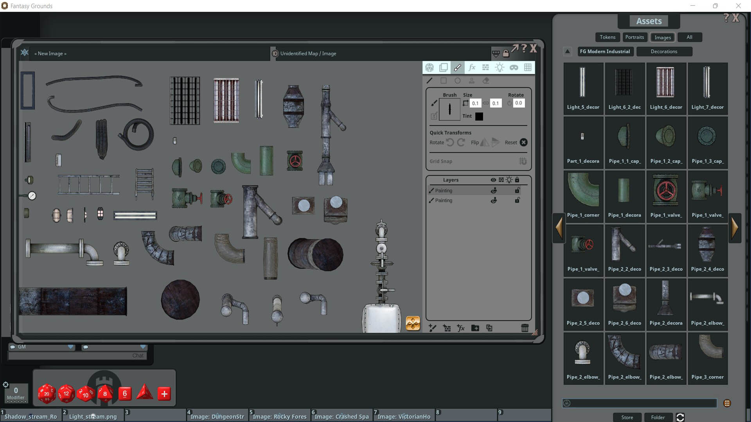Show more assets using the right orange arrow

[735, 228]
